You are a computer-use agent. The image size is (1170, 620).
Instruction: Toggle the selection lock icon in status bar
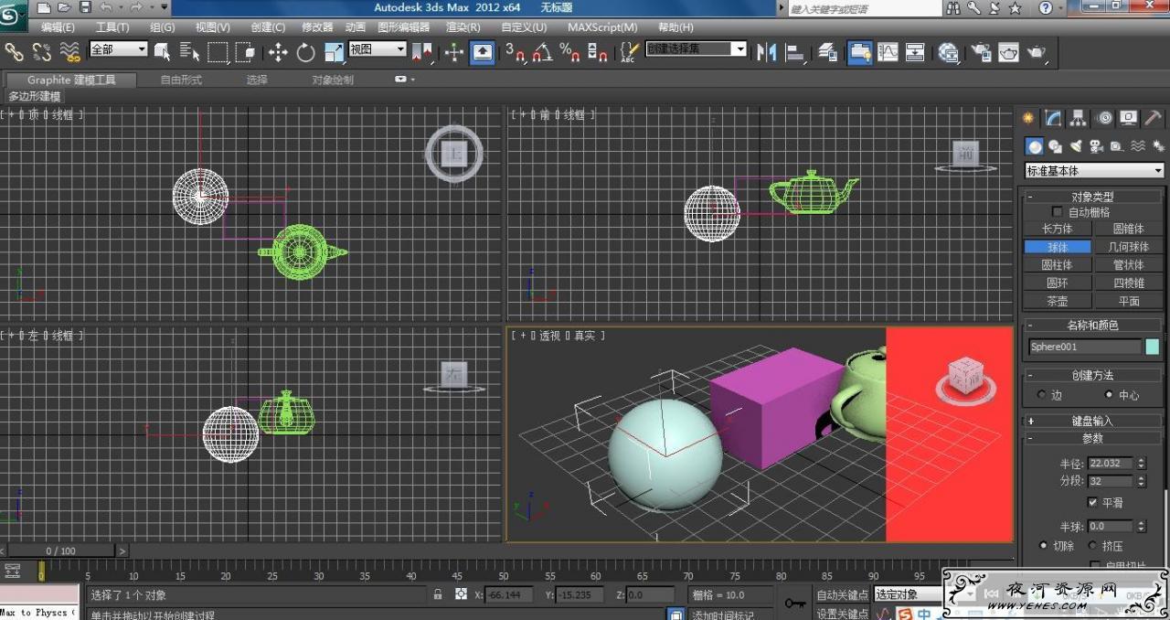(x=438, y=594)
